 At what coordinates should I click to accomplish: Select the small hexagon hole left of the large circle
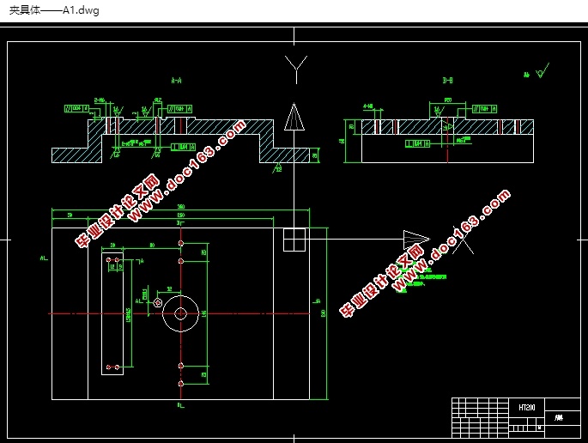coord(158,302)
